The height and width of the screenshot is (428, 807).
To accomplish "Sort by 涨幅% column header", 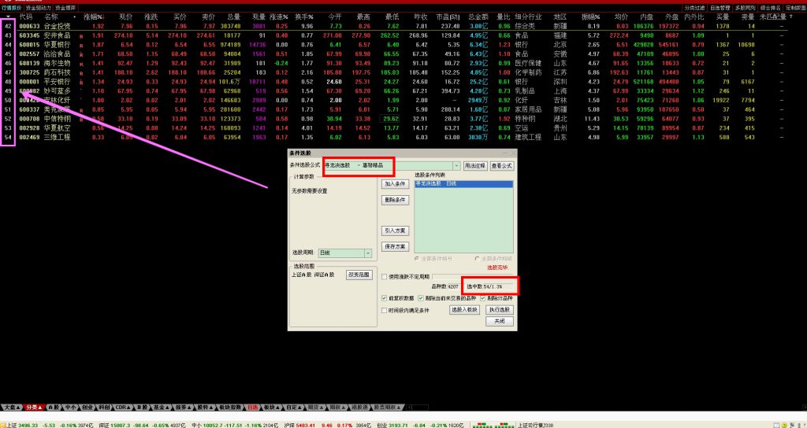I will pyautogui.click(x=94, y=16).
